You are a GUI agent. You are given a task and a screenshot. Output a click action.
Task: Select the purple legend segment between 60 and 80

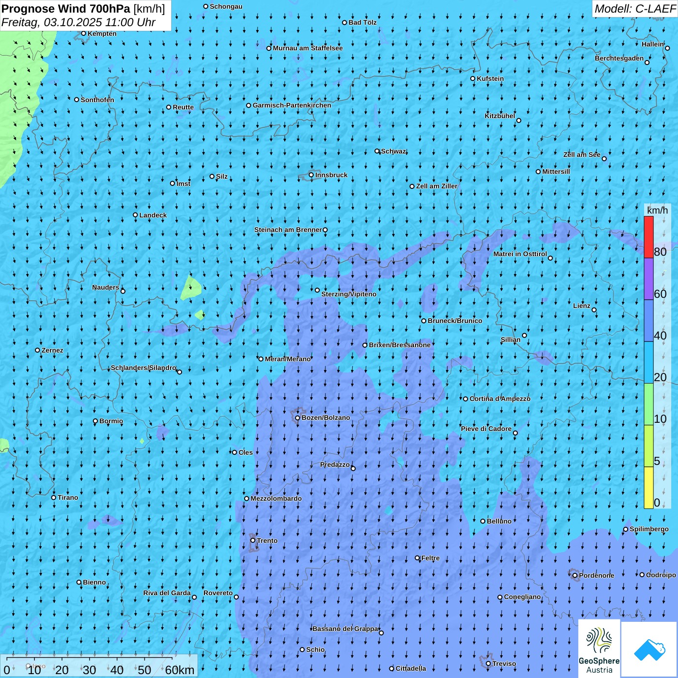[648, 279]
